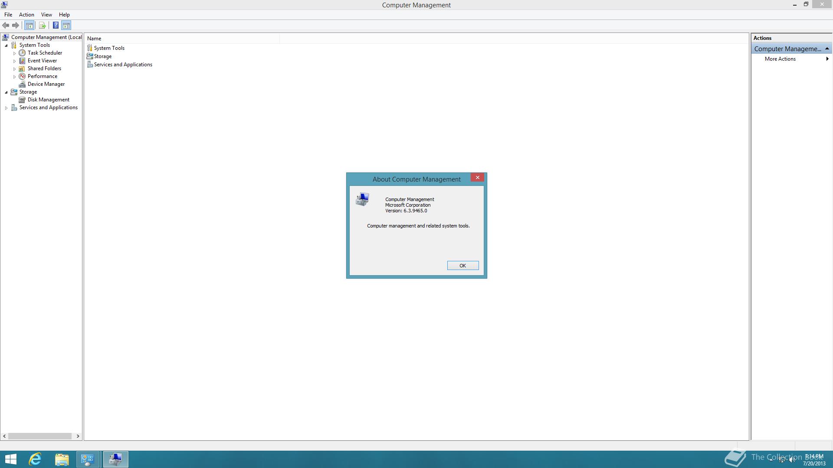Viewport: 833px width, 468px height.
Task: Select System Tools in the tree
Action: (x=34, y=45)
